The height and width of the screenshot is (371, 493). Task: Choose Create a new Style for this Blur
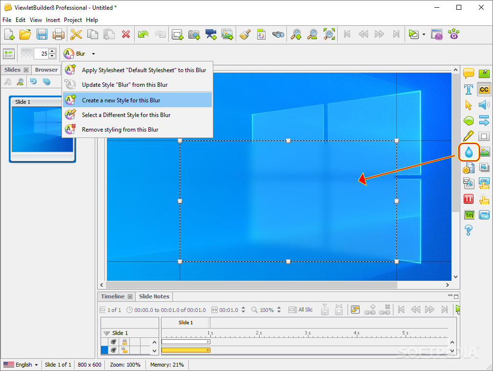137,100
